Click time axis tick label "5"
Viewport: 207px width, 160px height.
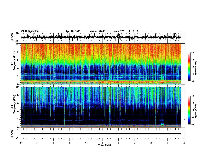(x=102, y=143)
